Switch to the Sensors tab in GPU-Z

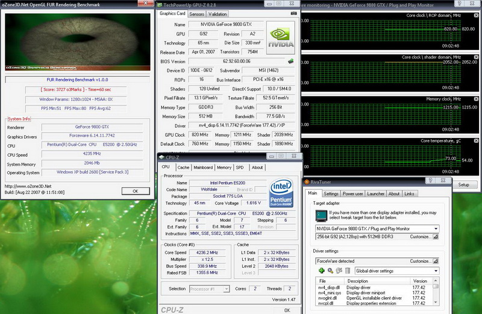[x=197, y=14]
